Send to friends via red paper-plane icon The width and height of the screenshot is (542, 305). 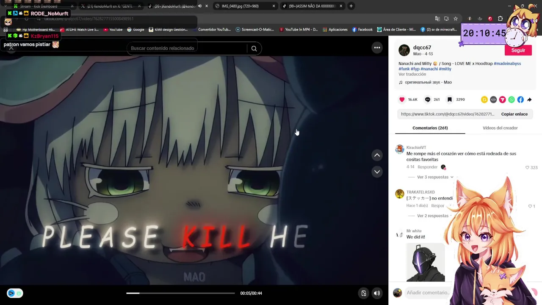point(503,100)
